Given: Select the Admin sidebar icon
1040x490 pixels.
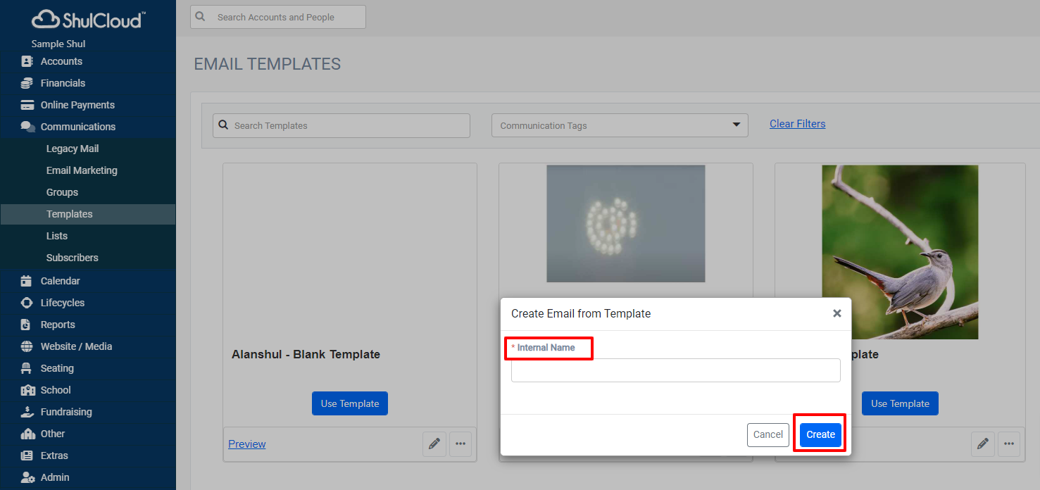Looking at the screenshot, I should click(26, 477).
